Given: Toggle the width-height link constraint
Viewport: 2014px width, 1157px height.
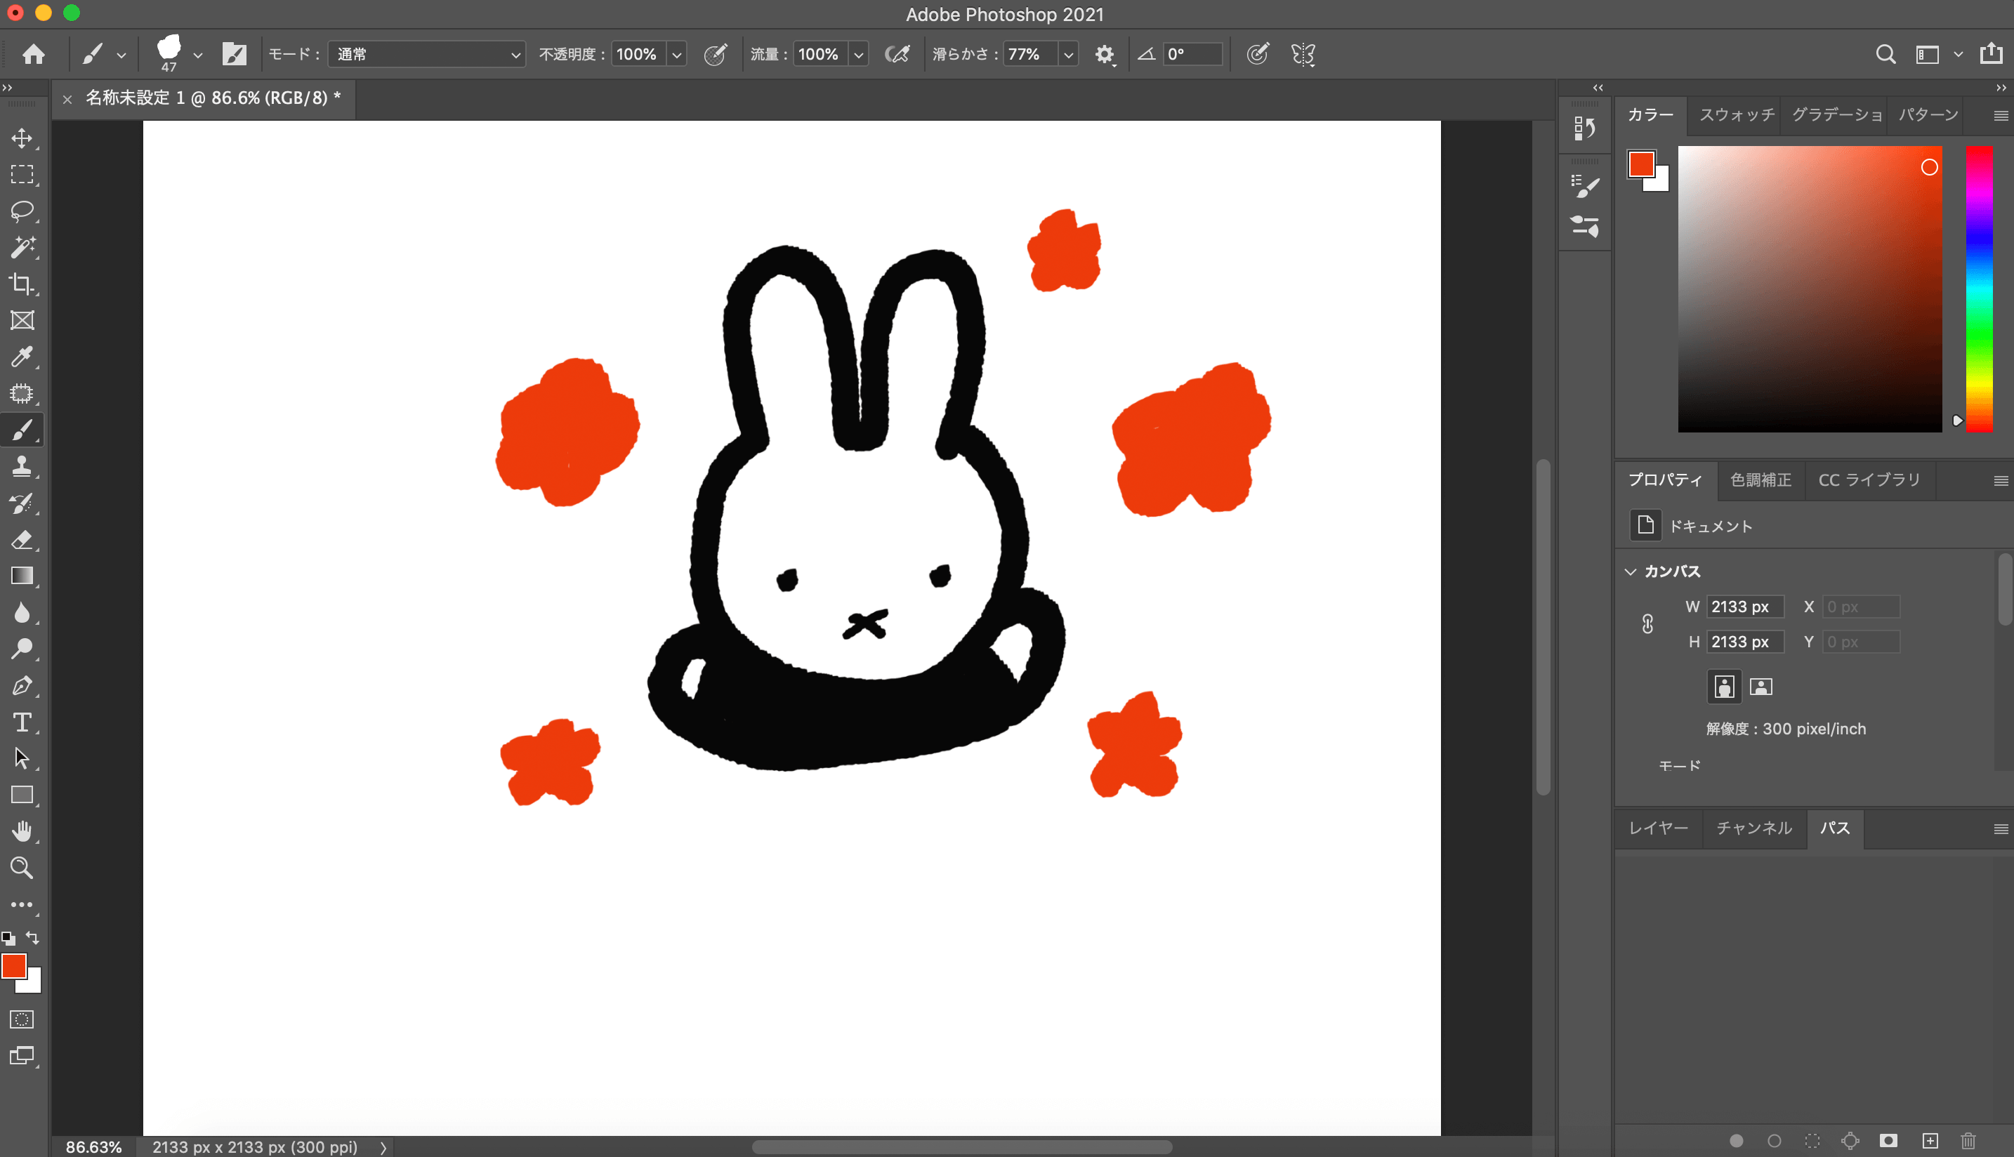Looking at the screenshot, I should coord(1647,625).
